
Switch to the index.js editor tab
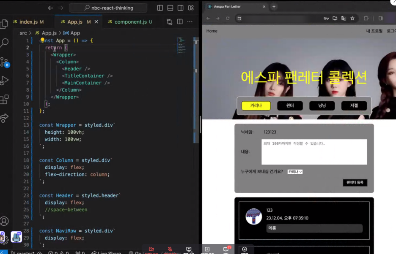coord(28,22)
